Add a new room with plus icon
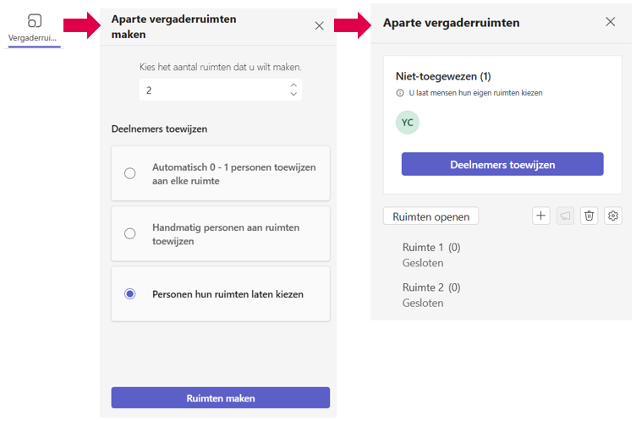The height and width of the screenshot is (421, 636). tap(541, 216)
